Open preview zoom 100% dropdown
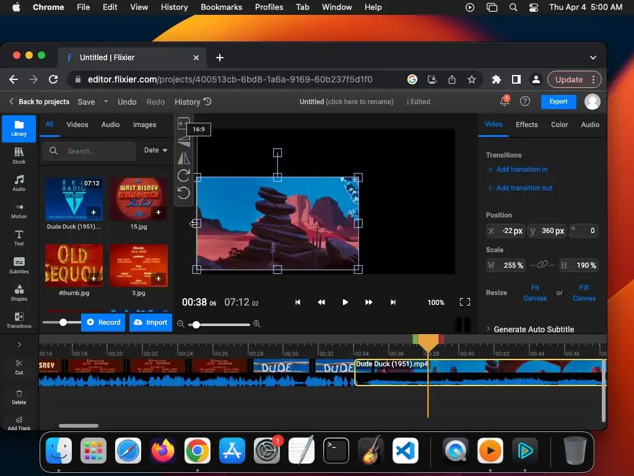 tap(435, 302)
